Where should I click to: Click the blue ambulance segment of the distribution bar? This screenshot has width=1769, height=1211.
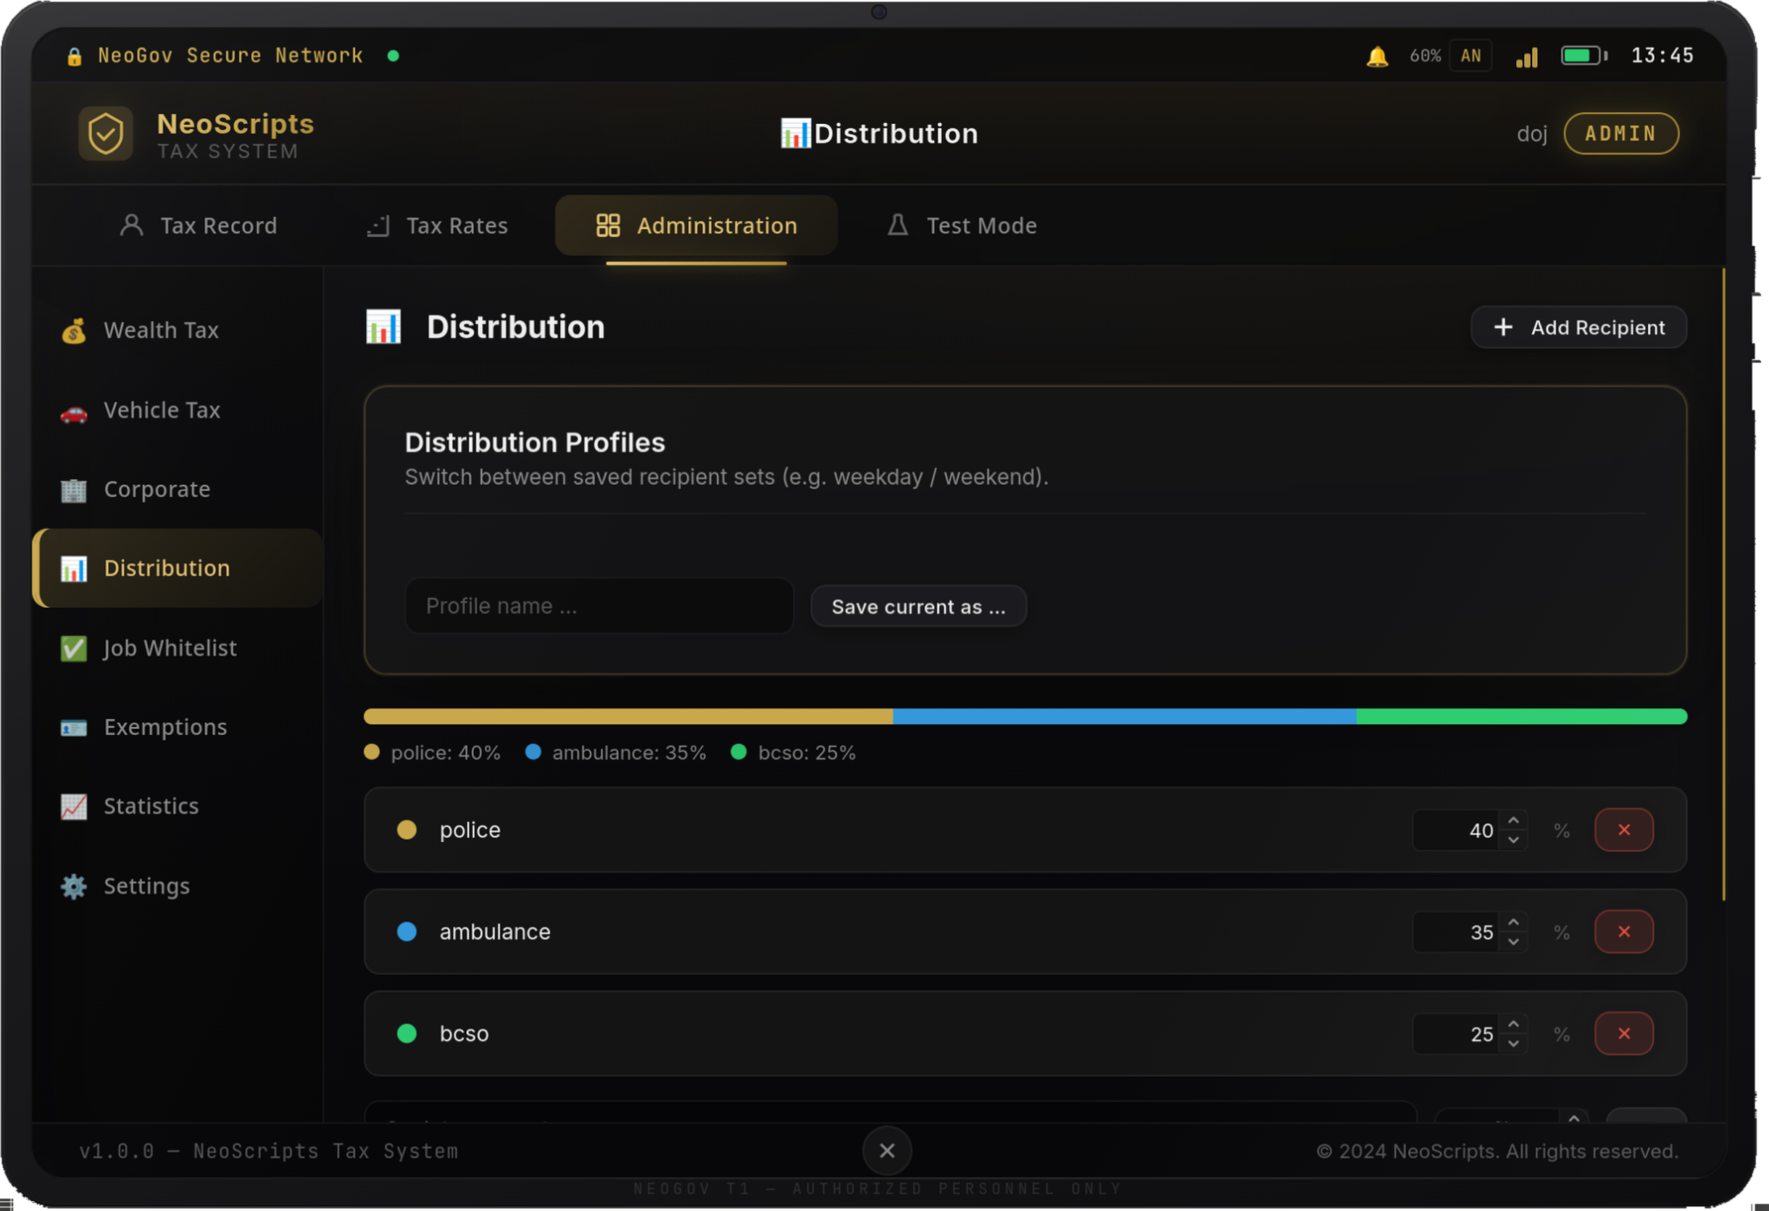[x=1125, y=717]
